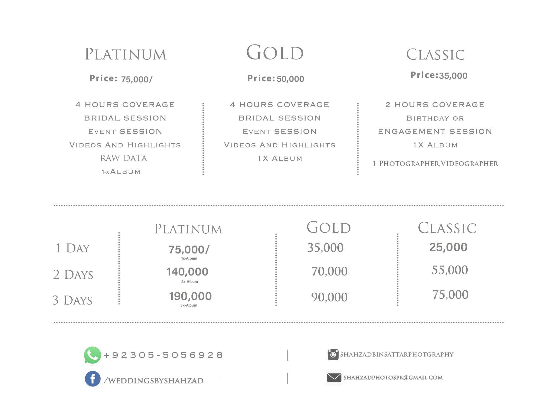Select the Platinum Price: 75,000/ text
The height and width of the screenshot is (404, 558).
[121, 79]
